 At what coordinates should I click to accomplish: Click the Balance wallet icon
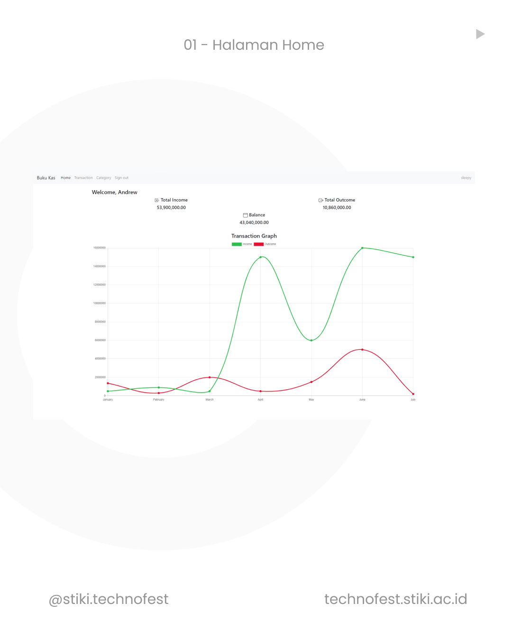pyautogui.click(x=246, y=215)
